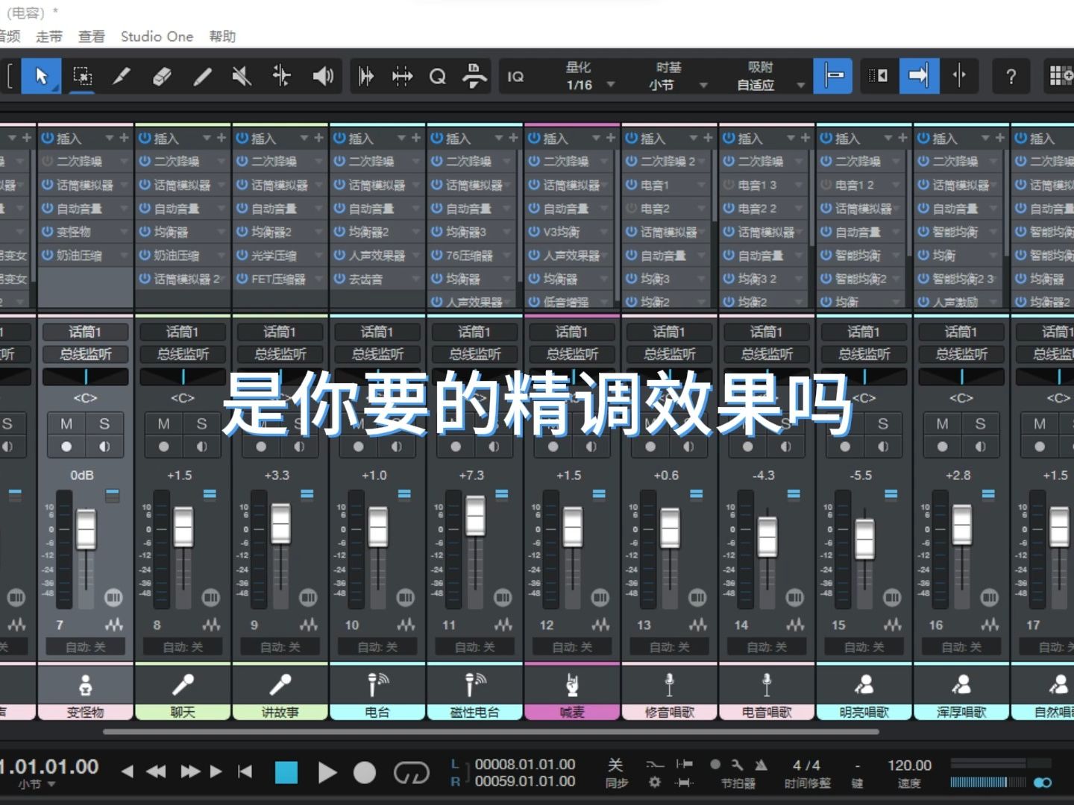Select the Range selection tool
The width and height of the screenshot is (1074, 805).
coord(82,76)
